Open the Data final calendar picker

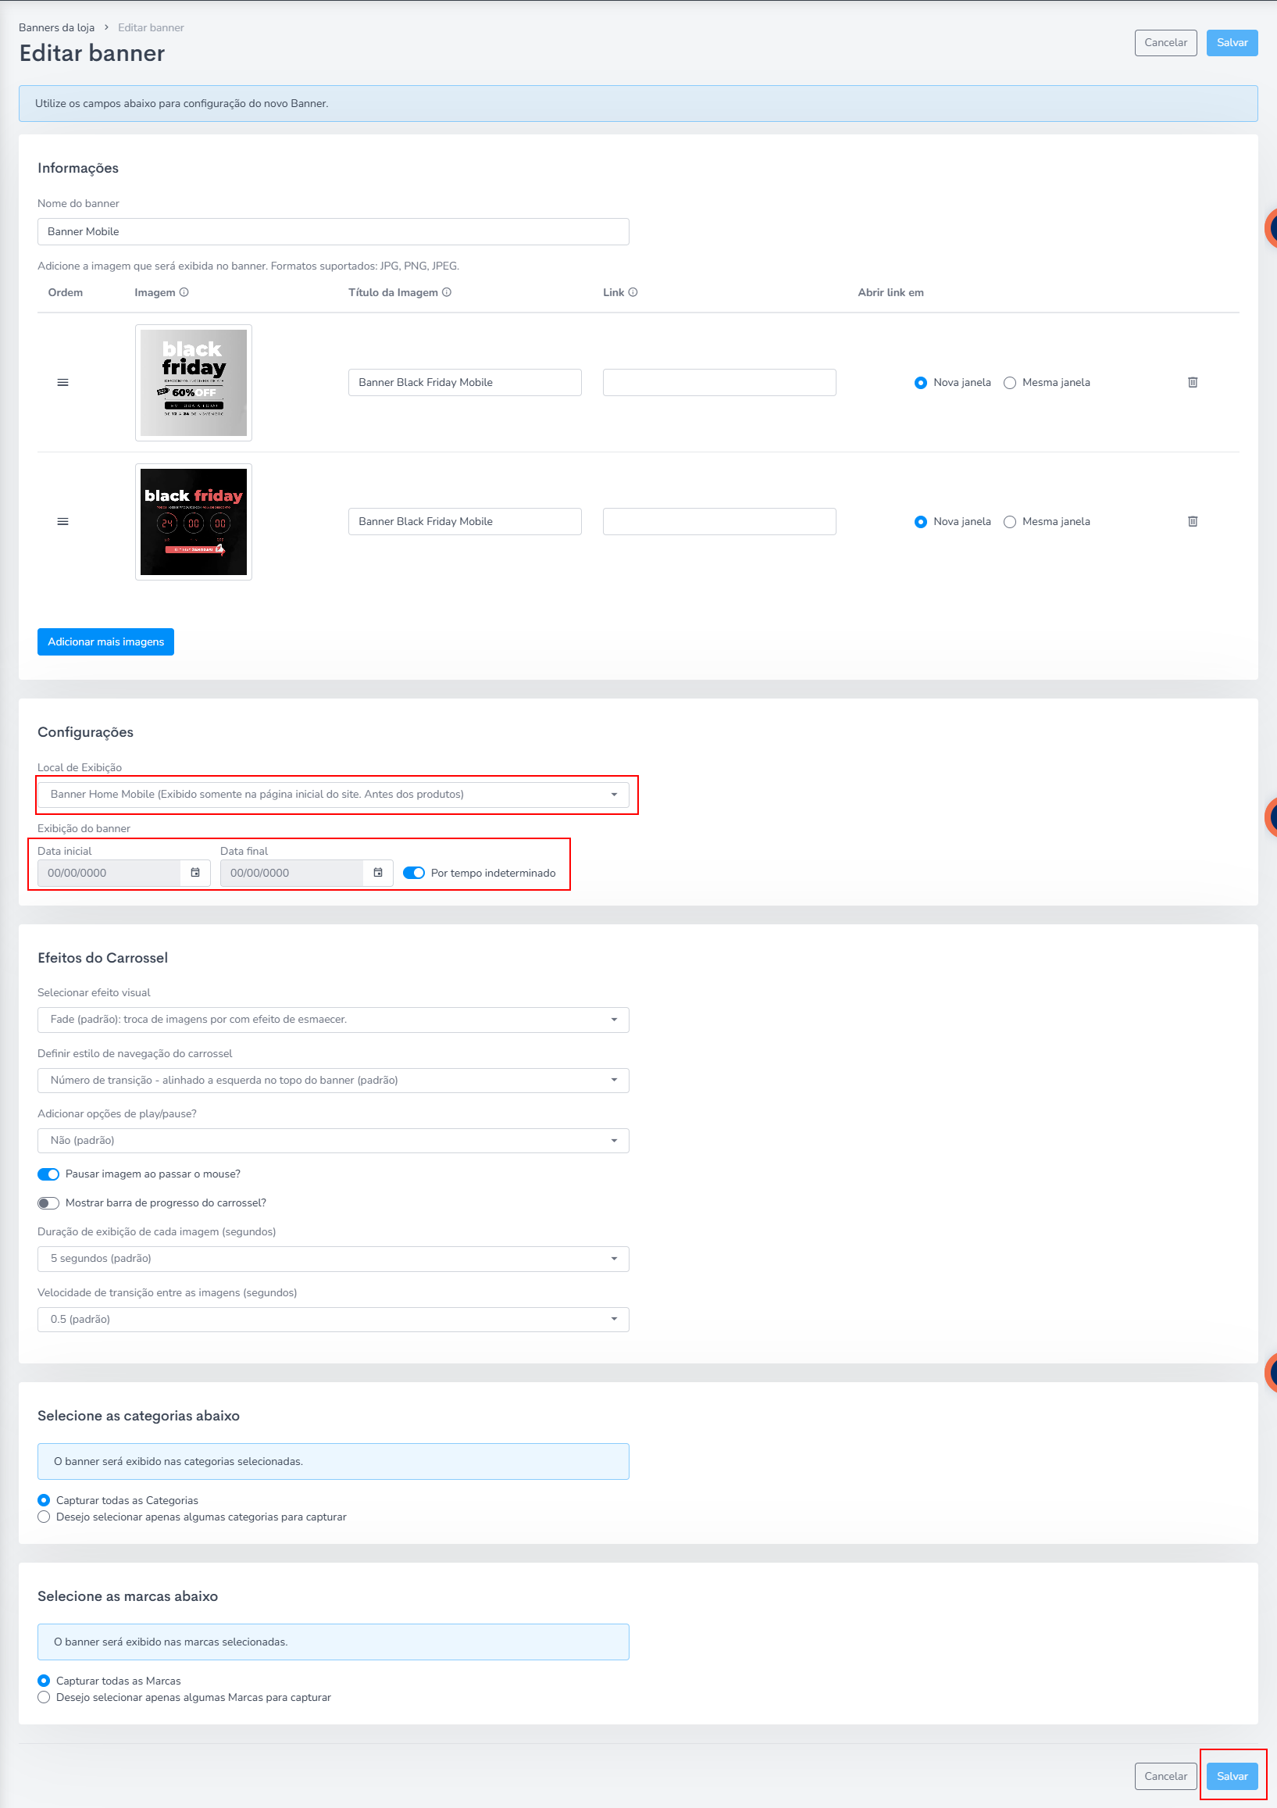tap(378, 873)
